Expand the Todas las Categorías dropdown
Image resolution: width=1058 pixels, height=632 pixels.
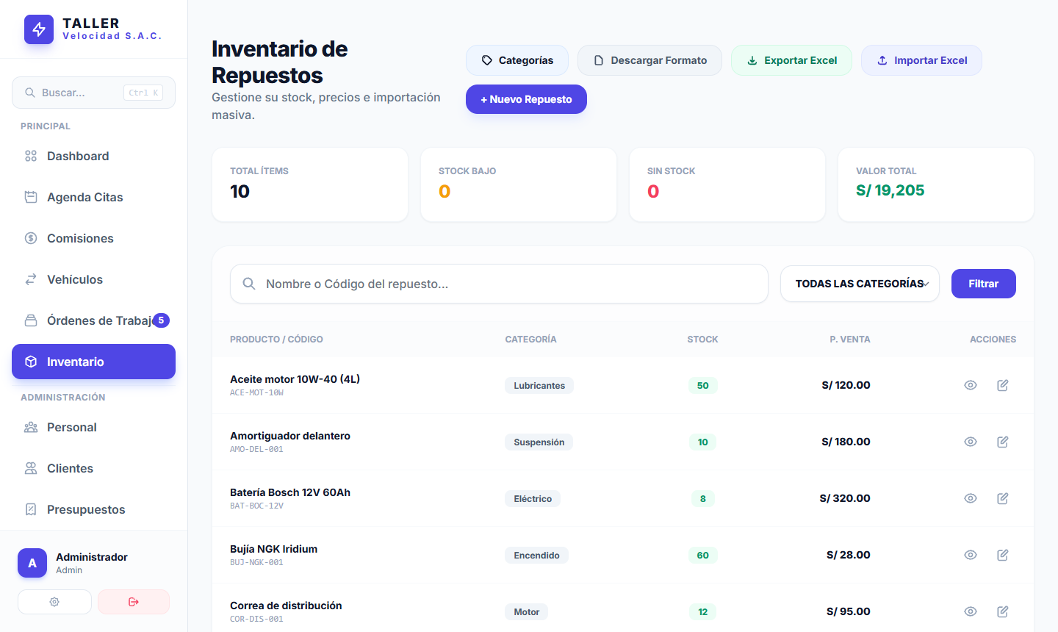point(860,284)
